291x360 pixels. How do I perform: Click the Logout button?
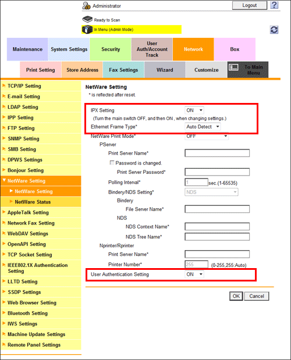coord(250,5)
